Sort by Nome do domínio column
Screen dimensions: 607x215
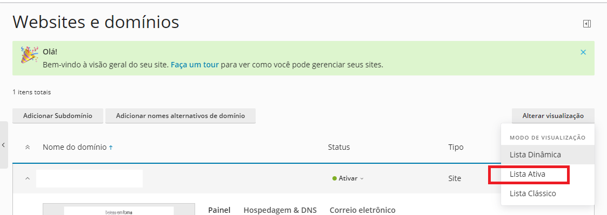pyautogui.click(x=75, y=147)
